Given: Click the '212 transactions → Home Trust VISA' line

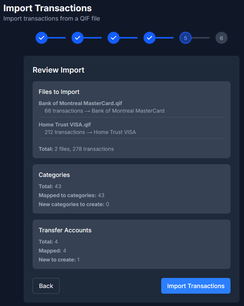Looking at the screenshot, I should 90,132.
